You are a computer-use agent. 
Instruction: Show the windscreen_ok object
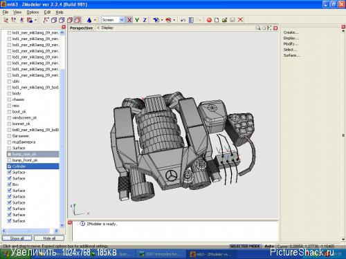tap(9, 118)
